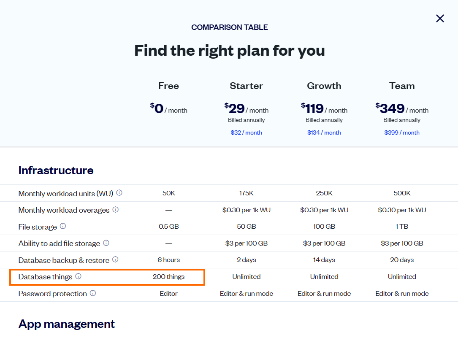
Task: Click the Infrastructure section heading
Action: coord(56,170)
